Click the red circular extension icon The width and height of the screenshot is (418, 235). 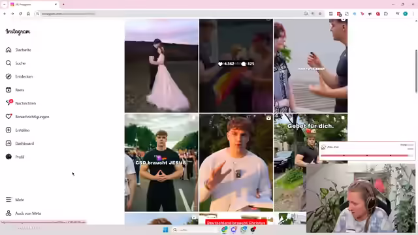(x=378, y=14)
